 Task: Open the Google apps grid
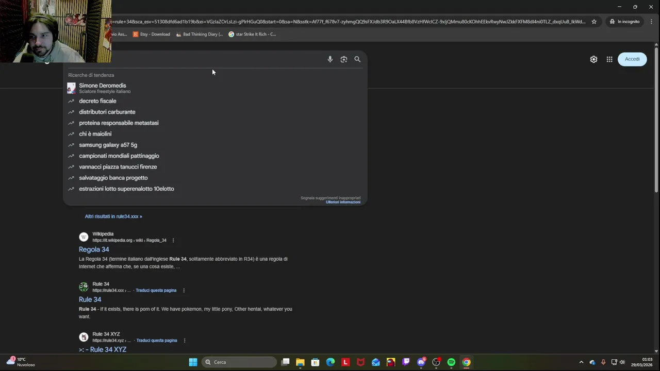pyautogui.click(x=609, y=59)
